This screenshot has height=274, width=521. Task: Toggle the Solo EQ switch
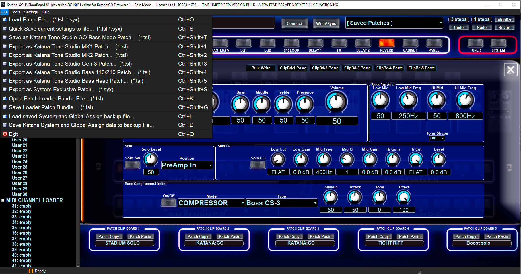pos(258,165)
